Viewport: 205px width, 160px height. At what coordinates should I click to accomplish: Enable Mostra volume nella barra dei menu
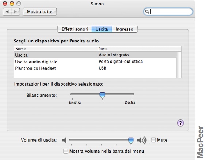coord(65,151)
